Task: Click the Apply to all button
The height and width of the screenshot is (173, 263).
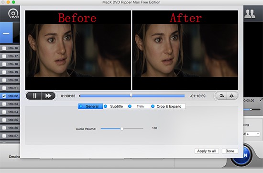Action: pos(207,151)
